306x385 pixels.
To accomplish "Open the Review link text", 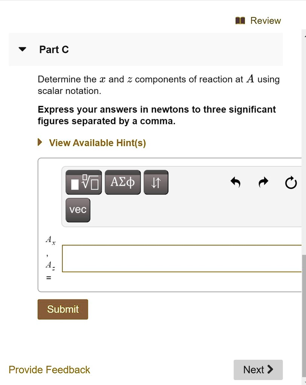I will 265,21.
